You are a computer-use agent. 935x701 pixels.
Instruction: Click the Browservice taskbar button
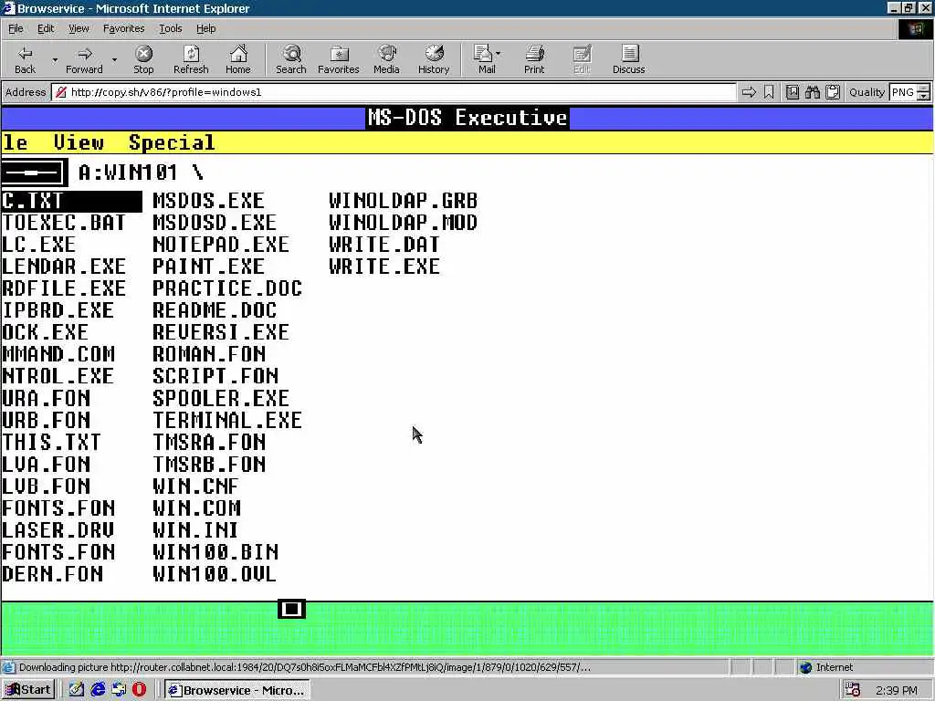pos(237,690)
